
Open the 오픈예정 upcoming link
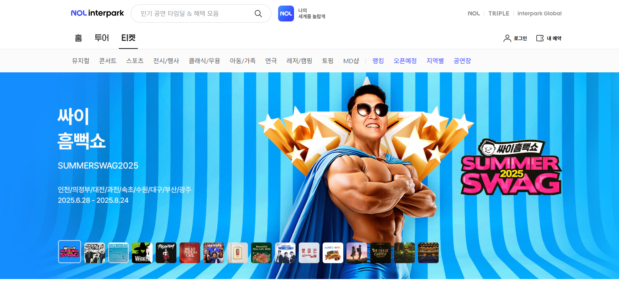point(405,61)
